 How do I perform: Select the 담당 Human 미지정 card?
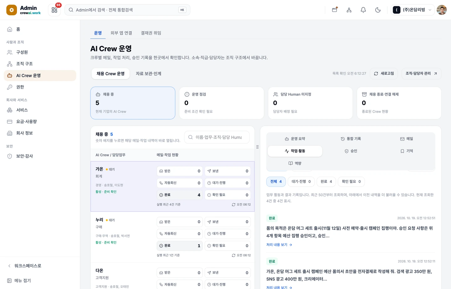pyautogui.click(x=310, y=103)
